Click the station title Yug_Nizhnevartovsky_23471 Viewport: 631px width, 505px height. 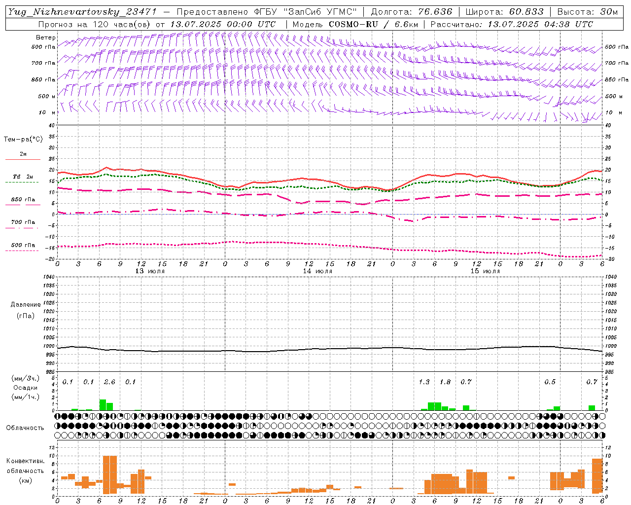tap(82, 12)
